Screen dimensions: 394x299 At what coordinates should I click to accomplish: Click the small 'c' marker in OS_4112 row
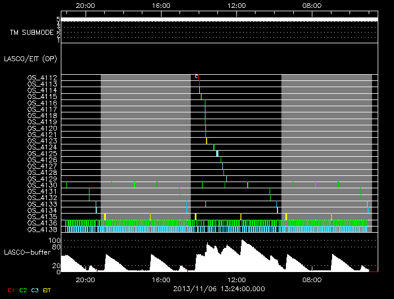point(196,76)
